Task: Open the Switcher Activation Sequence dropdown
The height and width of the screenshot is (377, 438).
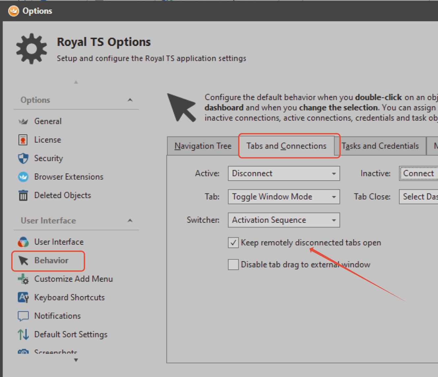Action: [x=333, y=220]
